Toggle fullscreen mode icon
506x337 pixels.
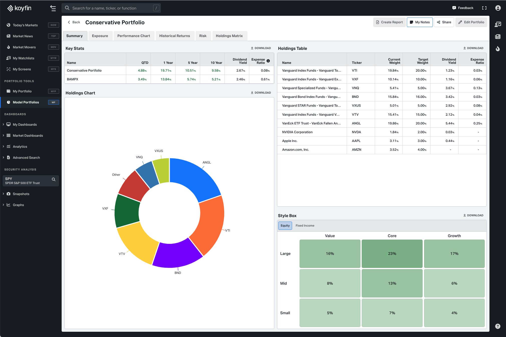[x=484, y=8]
